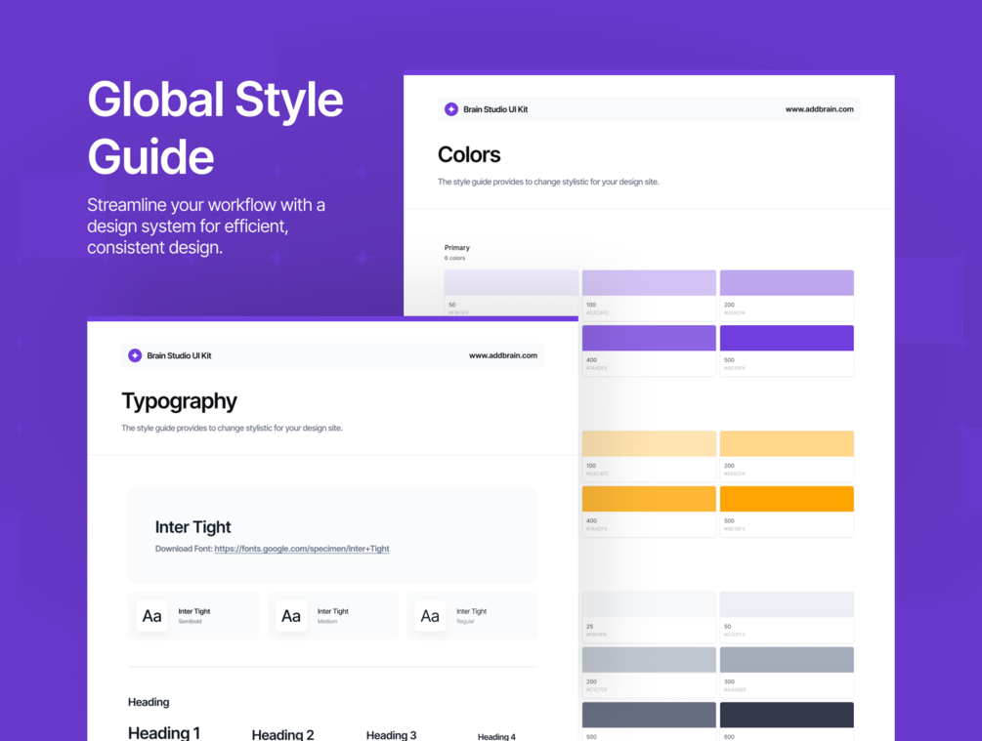This screenshot has width=982, height=741.
Task: Open www.addbrain.com link on Typography page
Action: (503, 355)
